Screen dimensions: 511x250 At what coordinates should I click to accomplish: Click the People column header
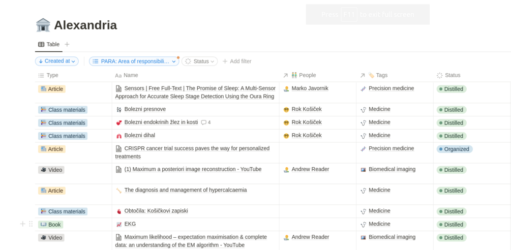pos(307,75)
